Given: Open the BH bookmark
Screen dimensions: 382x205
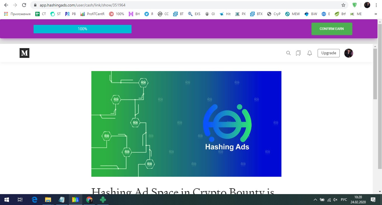Looking at the screenshot, I should pyautogui.click(x=134, y=14).
